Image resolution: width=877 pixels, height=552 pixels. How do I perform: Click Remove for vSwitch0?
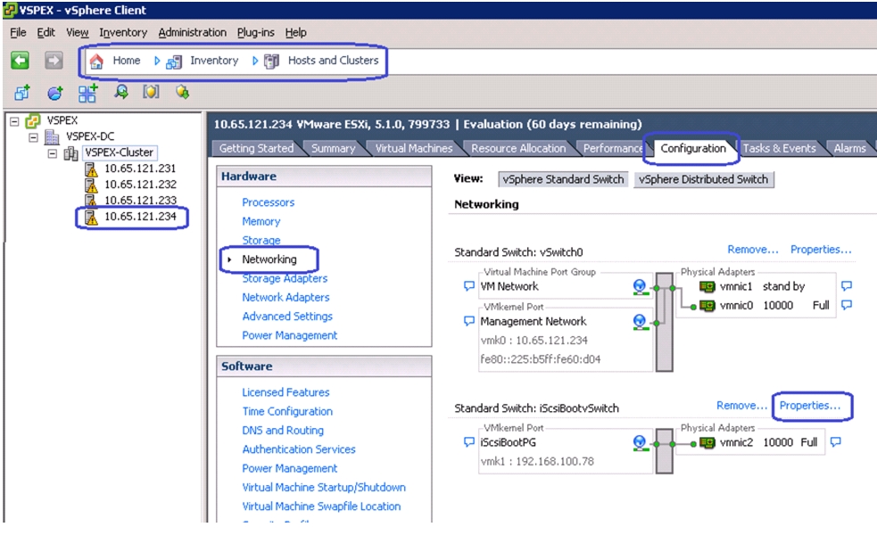point(753,250)
